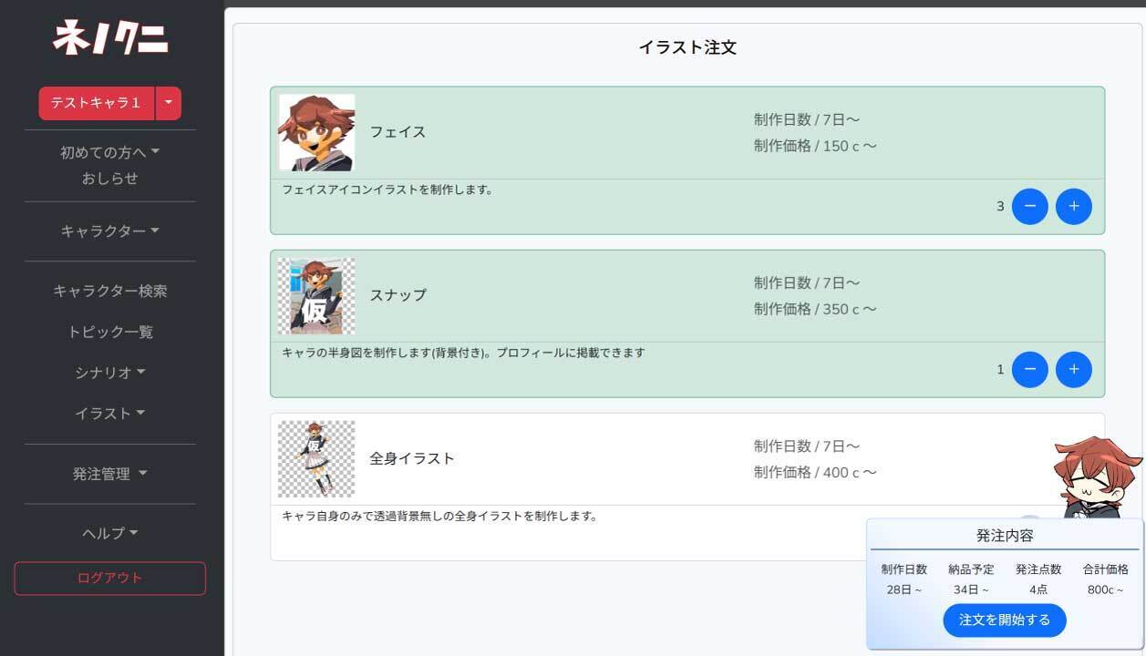Expand the キャラクター menu
The image size is (1146, 656).
coord(109,231)
